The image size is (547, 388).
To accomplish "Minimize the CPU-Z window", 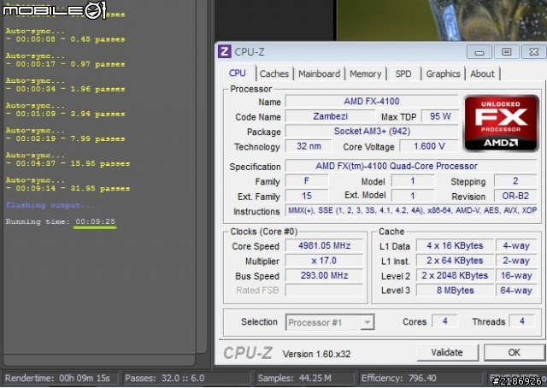I will click(x=479, y=52).
